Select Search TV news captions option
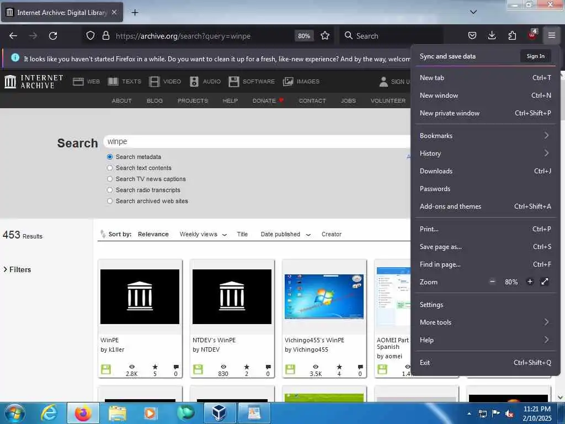This screenshot has width=565, height=424. pos(110,179)
